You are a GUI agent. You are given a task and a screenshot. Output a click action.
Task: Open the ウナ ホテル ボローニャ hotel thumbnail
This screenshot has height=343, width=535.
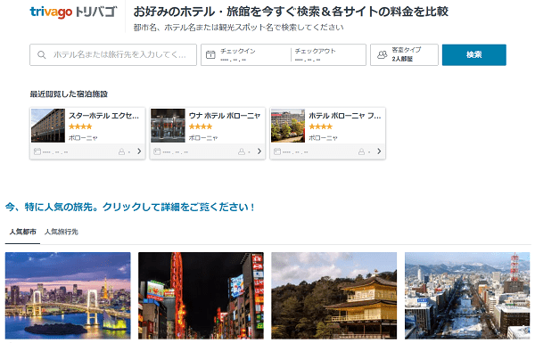pos(169,126)
